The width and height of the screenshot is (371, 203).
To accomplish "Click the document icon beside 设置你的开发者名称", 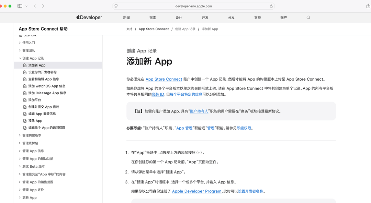I will (x=25, y=72).
